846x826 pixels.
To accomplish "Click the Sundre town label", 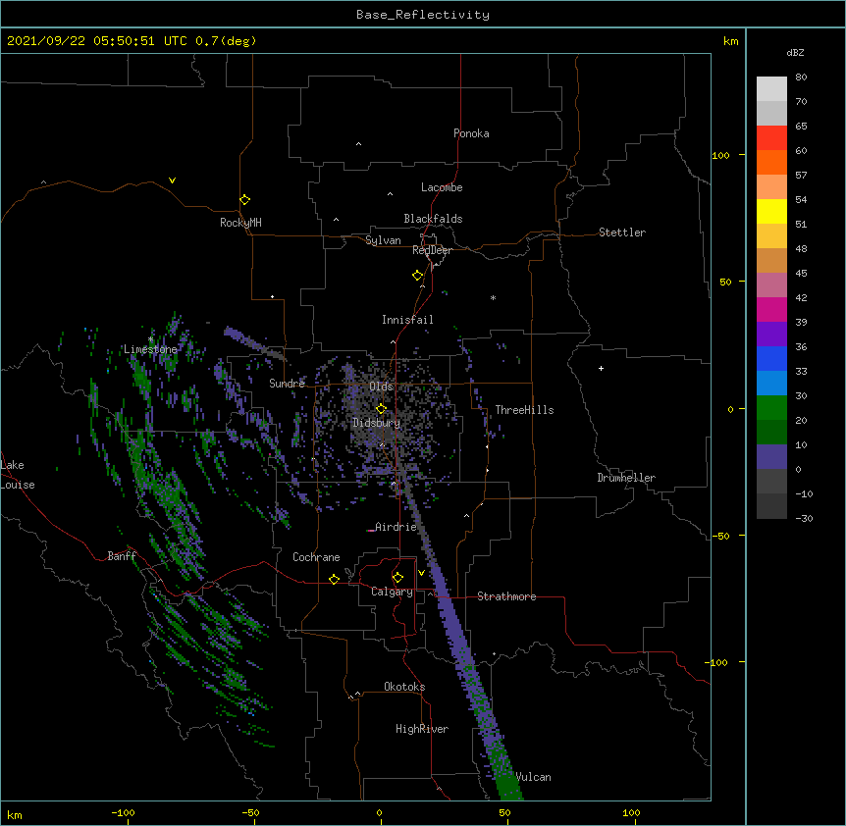I will pyautogui.click(x=287, y=384).
